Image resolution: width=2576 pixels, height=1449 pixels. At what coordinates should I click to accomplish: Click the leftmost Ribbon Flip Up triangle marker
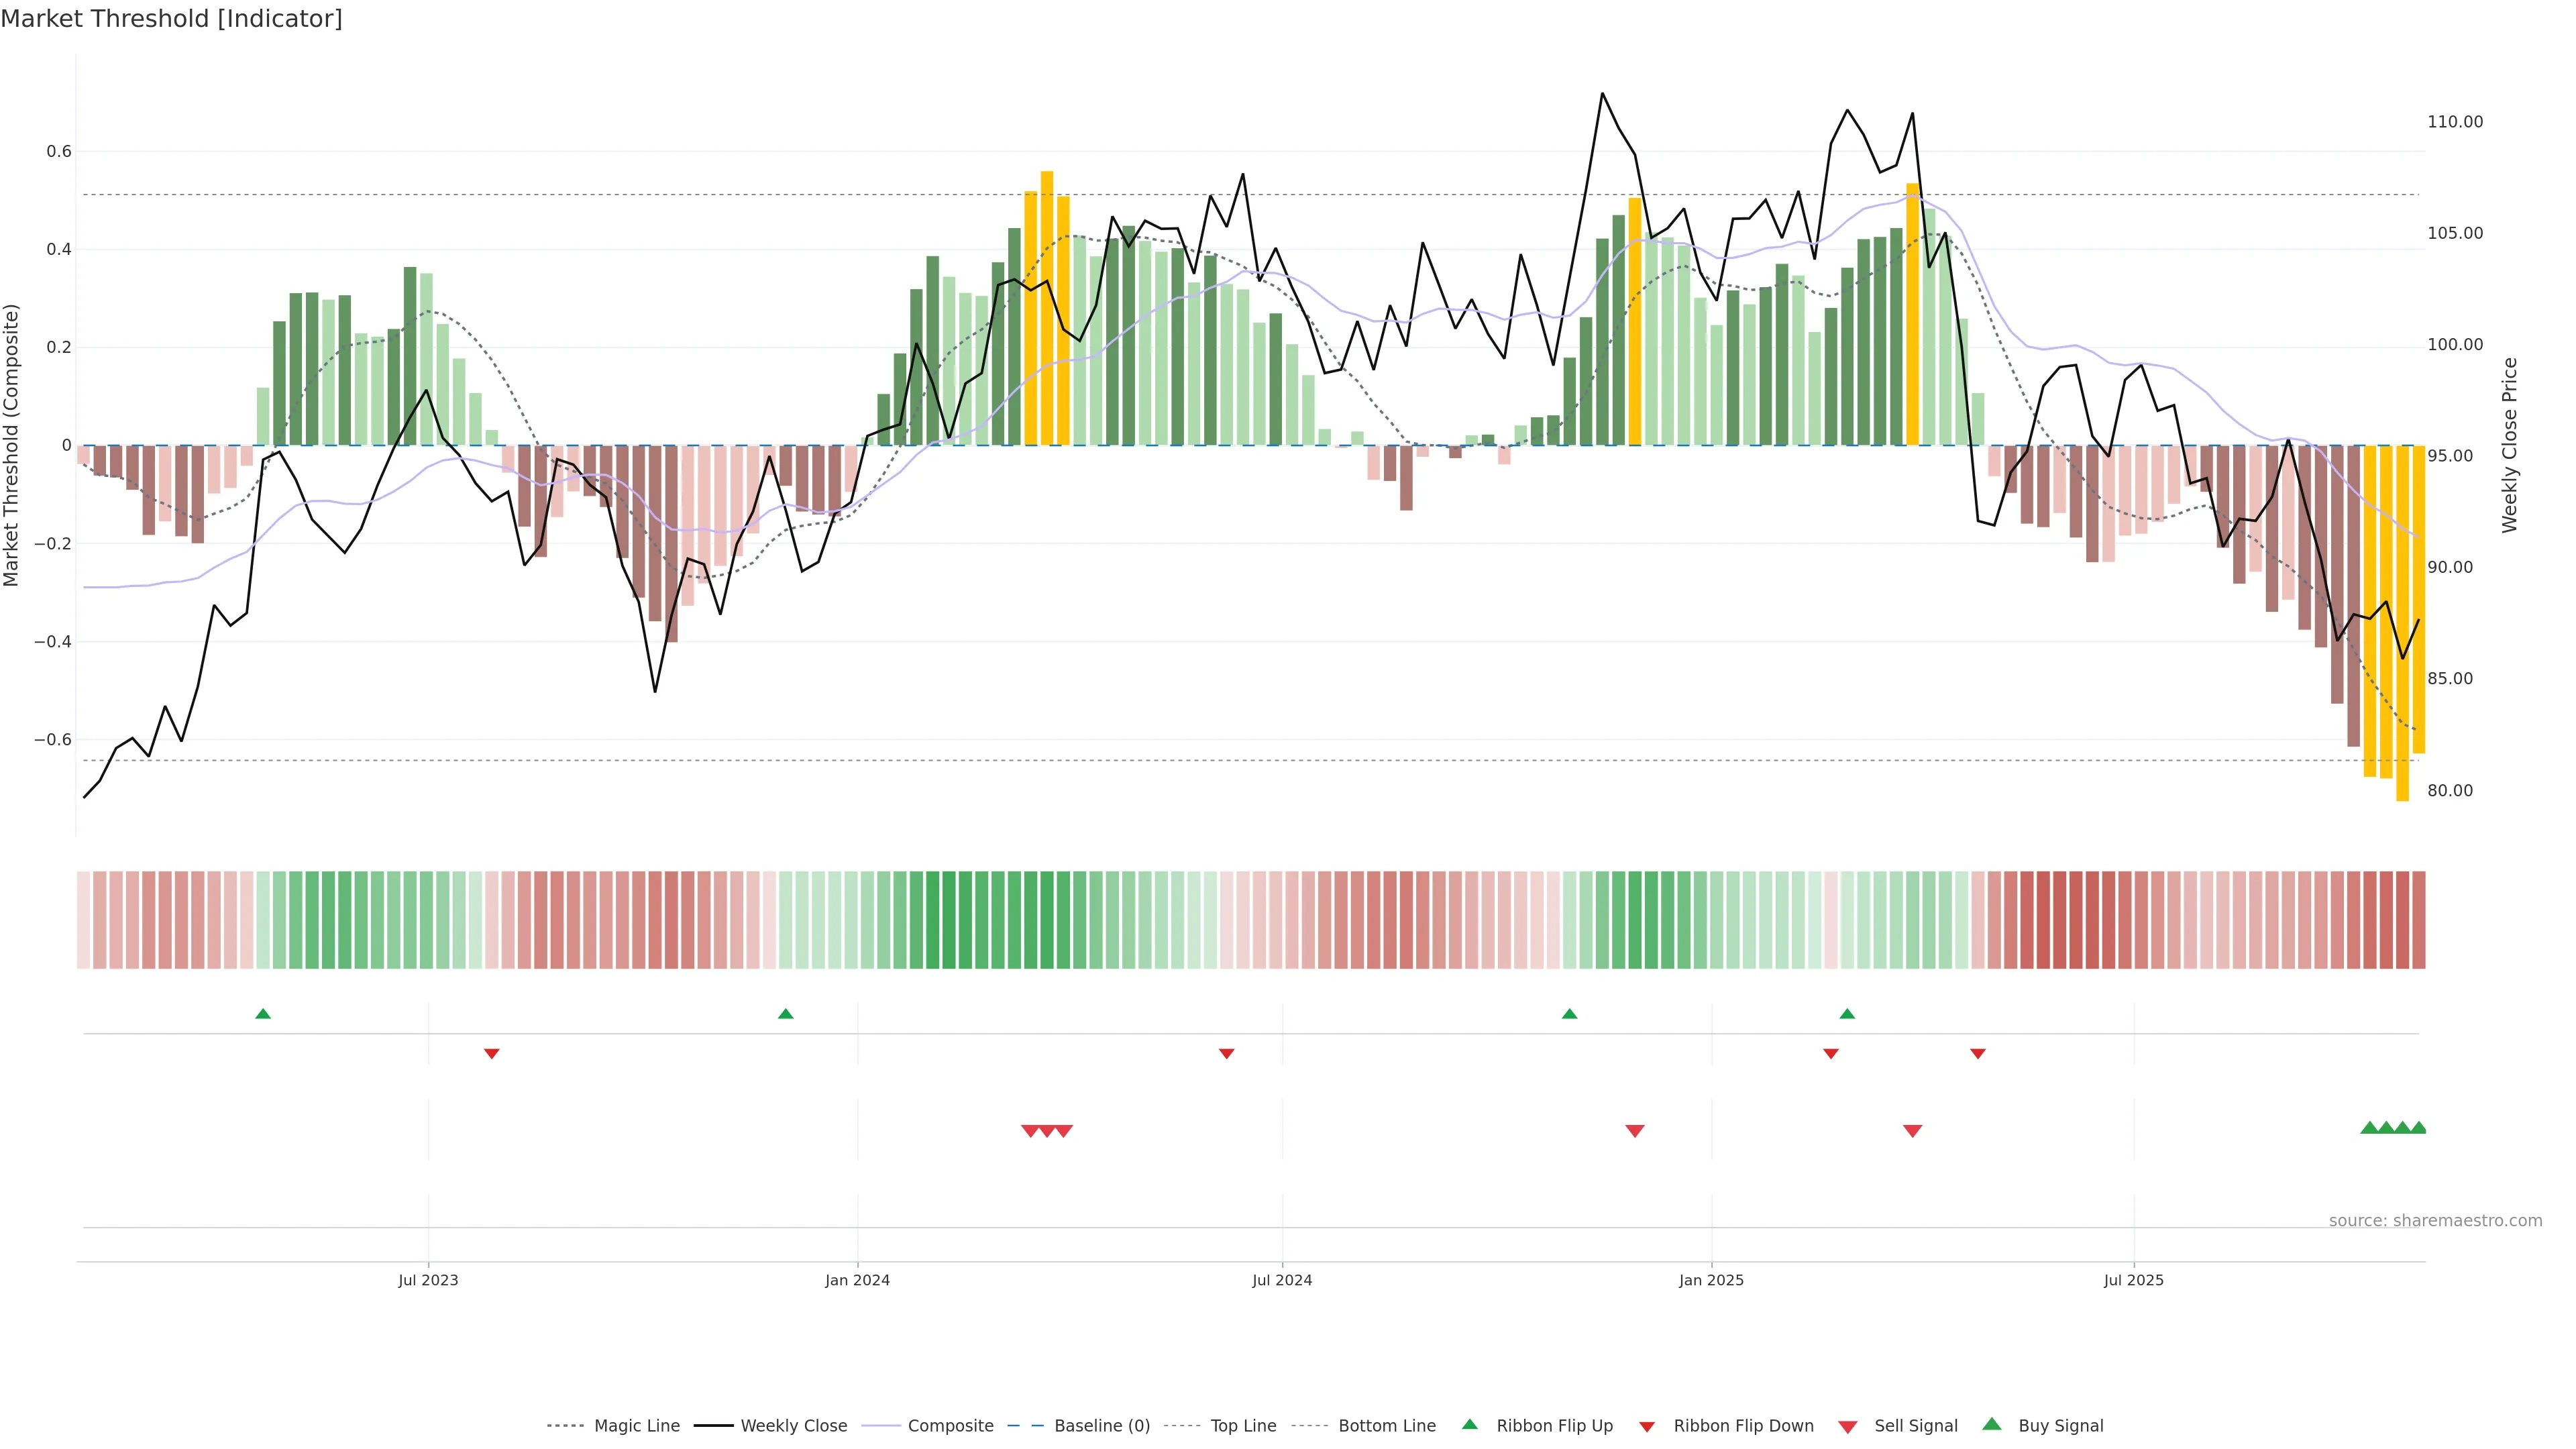[x=263, y=1014]
